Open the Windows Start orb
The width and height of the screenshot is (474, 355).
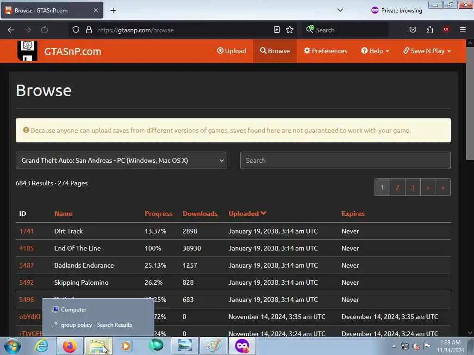(x=12, y=346)
